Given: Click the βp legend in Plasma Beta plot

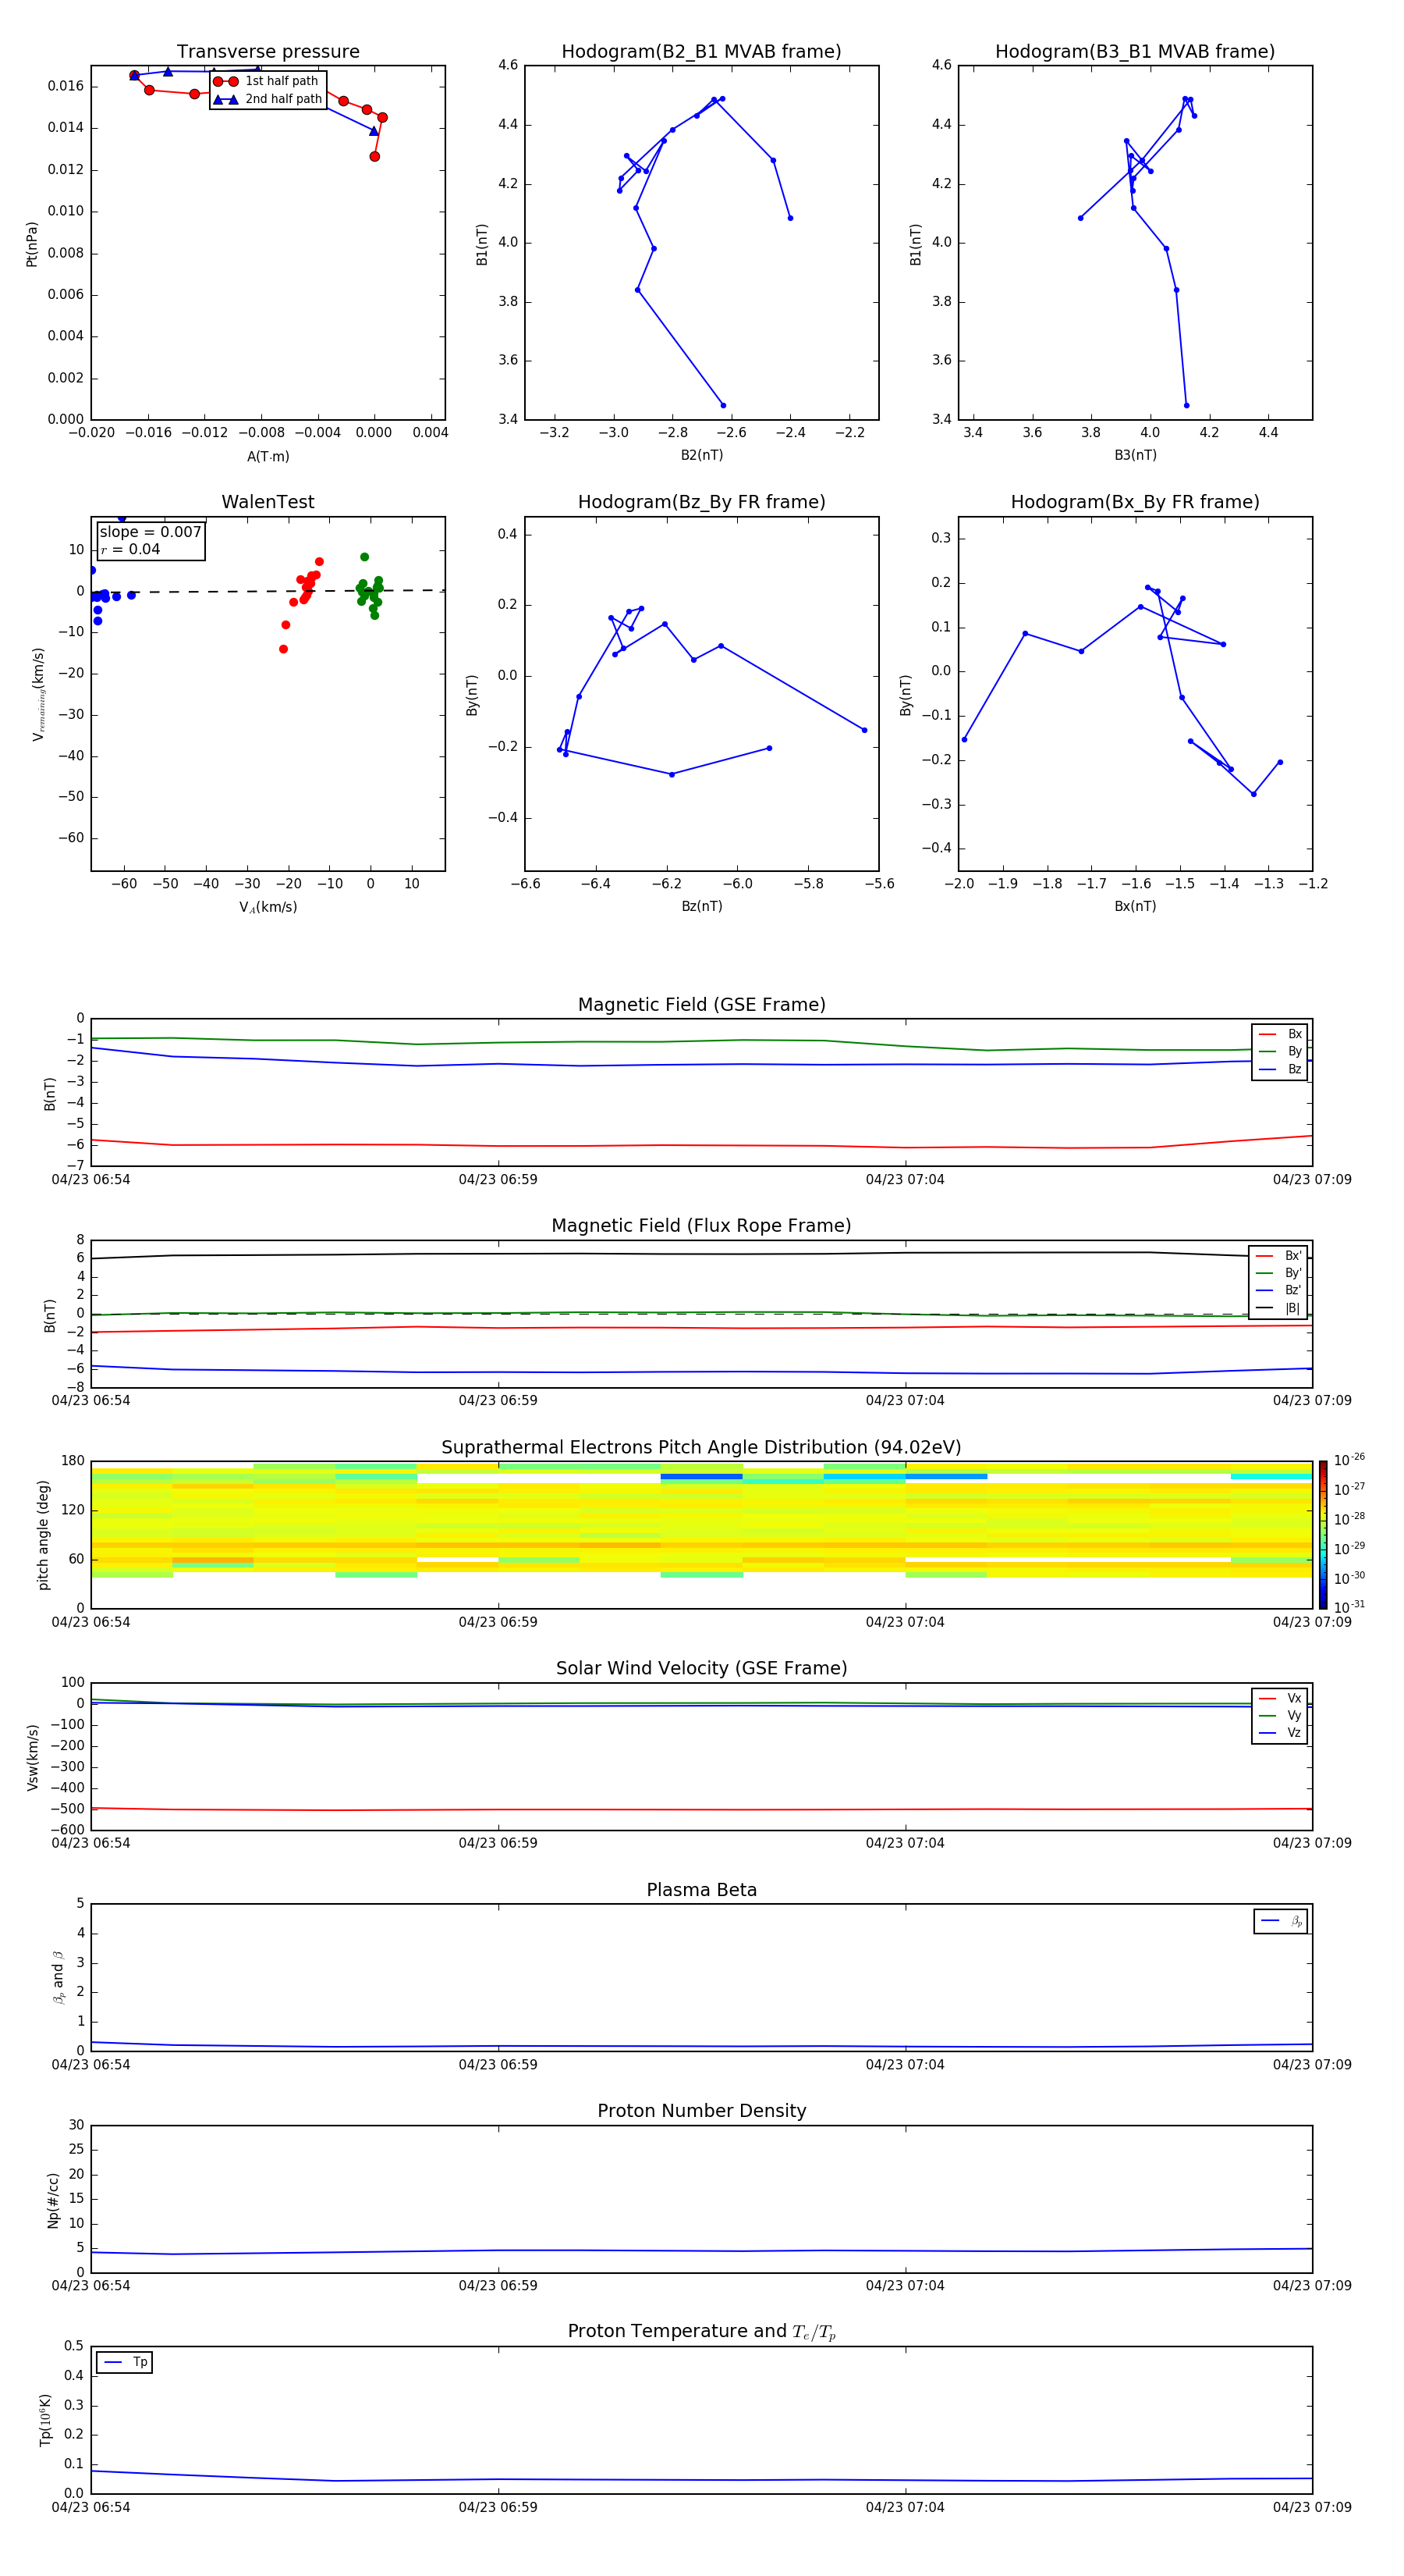Looking at the screenshot, I should [1281, 1922].
